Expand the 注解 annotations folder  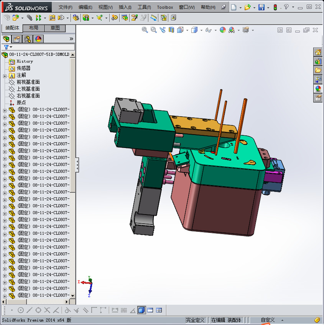(x=5, y=75)
